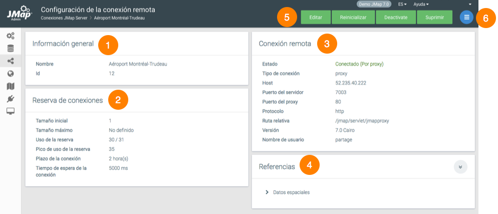Go to Conexiones JMap Server breadcrumb link

[x=64, y=18]
